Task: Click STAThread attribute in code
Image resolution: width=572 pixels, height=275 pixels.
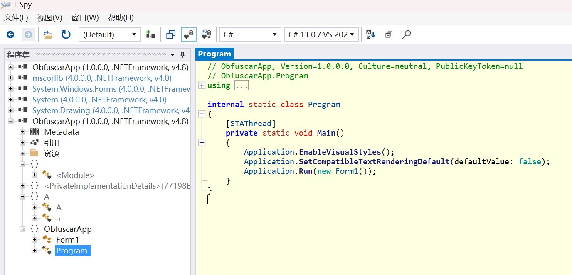Action: coord(251,123)
